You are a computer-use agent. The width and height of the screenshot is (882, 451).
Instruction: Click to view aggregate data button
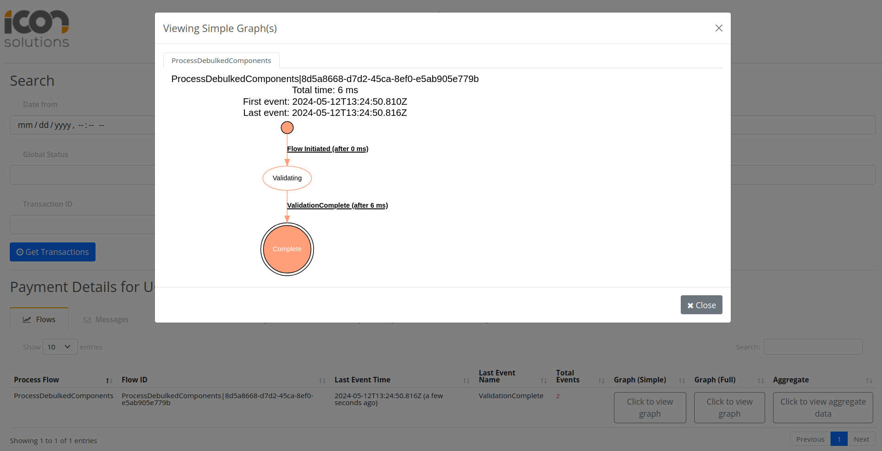pos(822,408)
